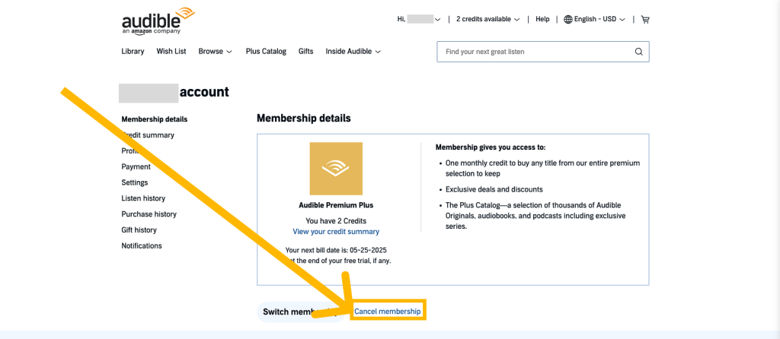Open the Gifts page
The width and height of the screenshot is (780, 339).
306,51
